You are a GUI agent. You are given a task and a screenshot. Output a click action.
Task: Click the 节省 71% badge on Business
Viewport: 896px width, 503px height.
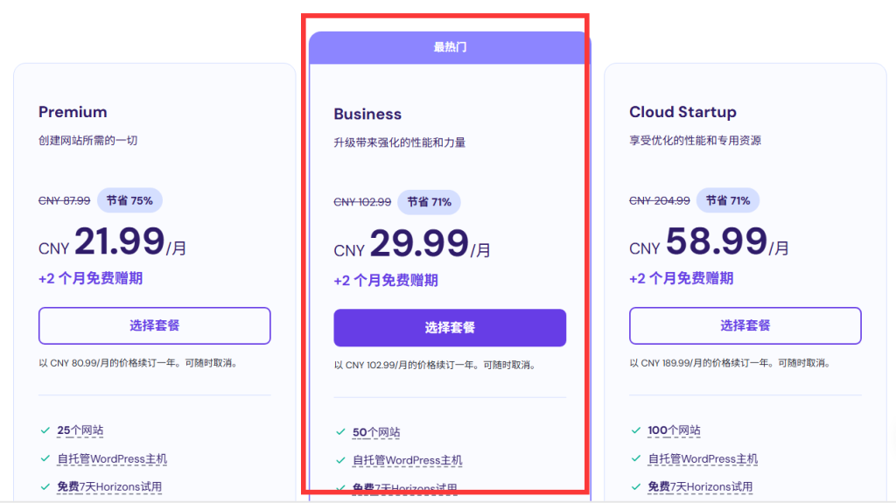[429, 202]
